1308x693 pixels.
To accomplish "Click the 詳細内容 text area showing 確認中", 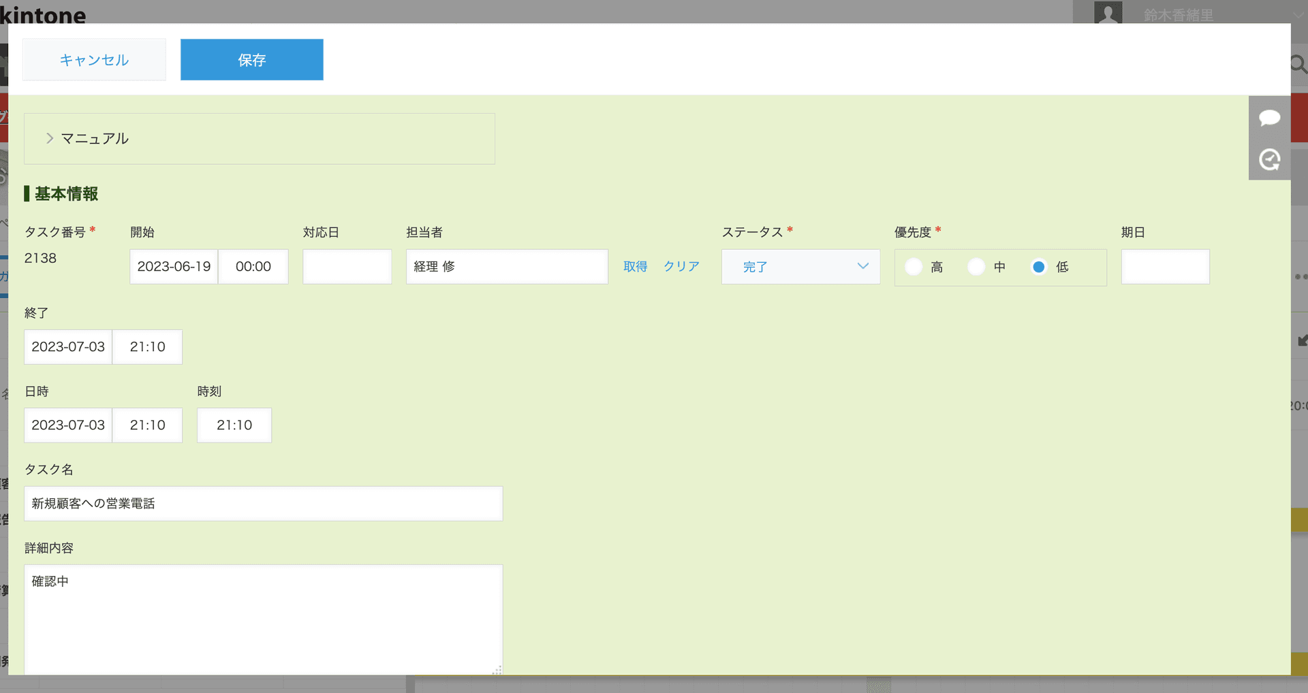I will pos(264,619).
